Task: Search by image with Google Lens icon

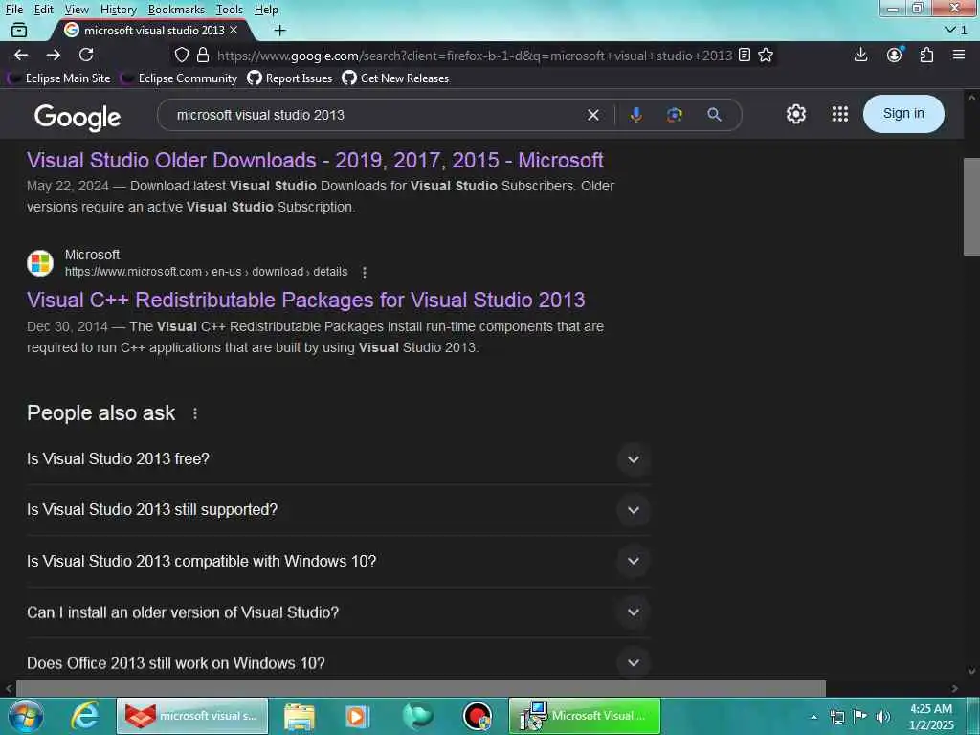Action: pyautogui.click(x=675, y=115)
